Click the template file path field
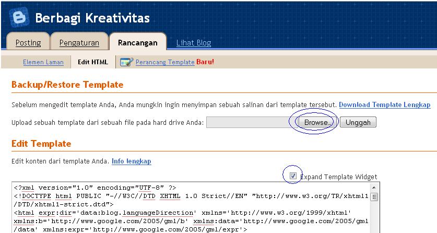 [252, 122]
